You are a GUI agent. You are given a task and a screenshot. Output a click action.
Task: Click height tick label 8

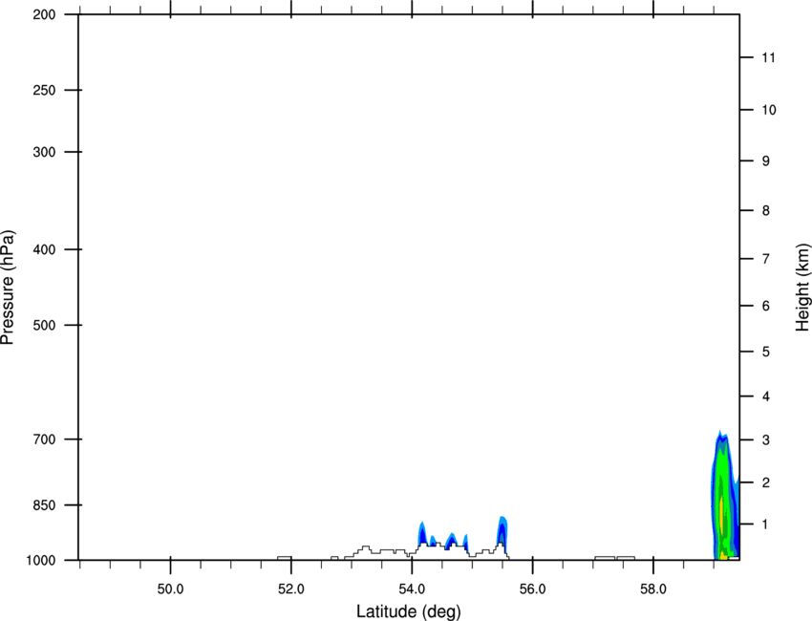pyautogui.click(x=765, y=211)
